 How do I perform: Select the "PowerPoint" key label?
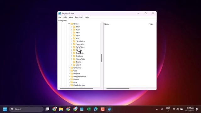(80, 59)
